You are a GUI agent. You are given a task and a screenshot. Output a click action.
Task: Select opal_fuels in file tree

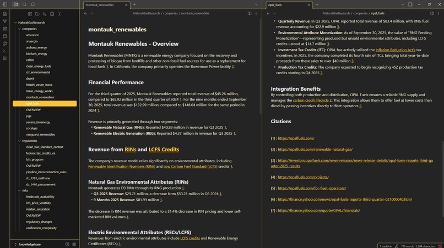coord(45,103)
